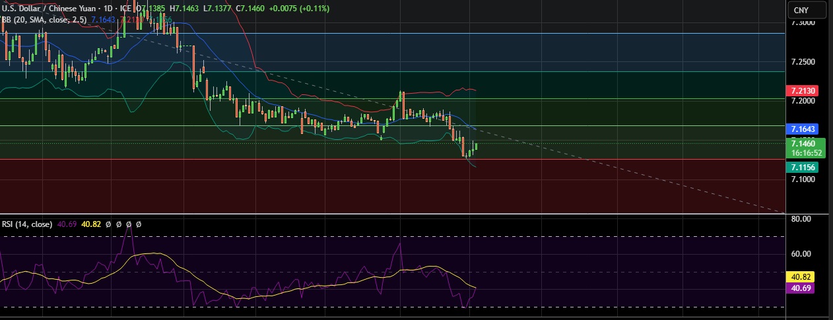Click the high value H7.1463
This screenshot has height=320, width=833.
183,9
